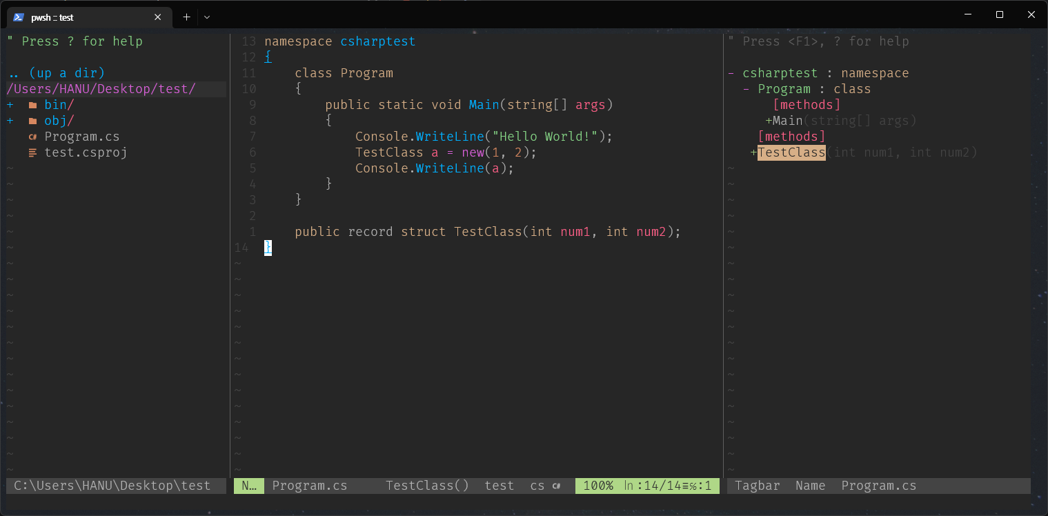Image resolution: width=1048 pixels, height=516 pixels.
Task: Select the obj/ folder name
Action: tap(59, 121)
